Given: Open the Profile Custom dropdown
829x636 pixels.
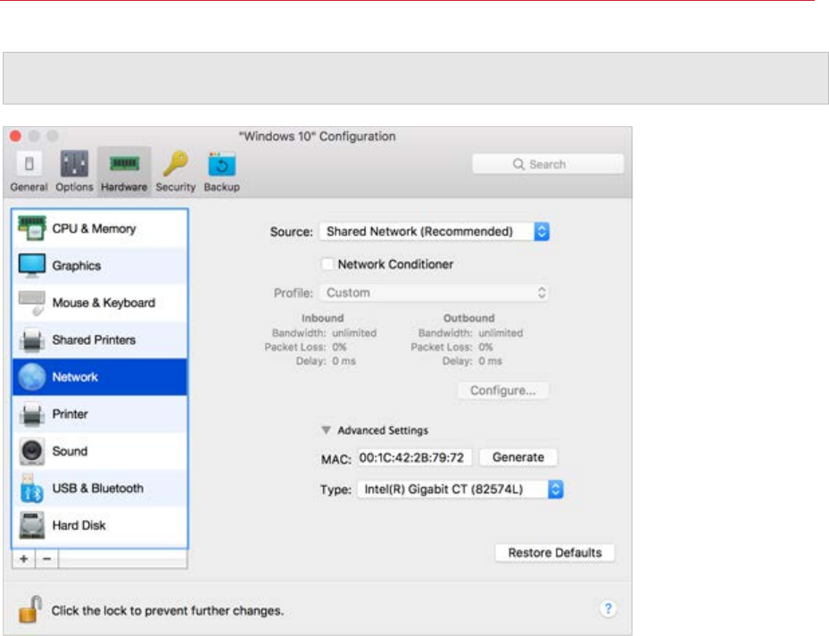Looking at the screenshot, I should coord(435,293).
